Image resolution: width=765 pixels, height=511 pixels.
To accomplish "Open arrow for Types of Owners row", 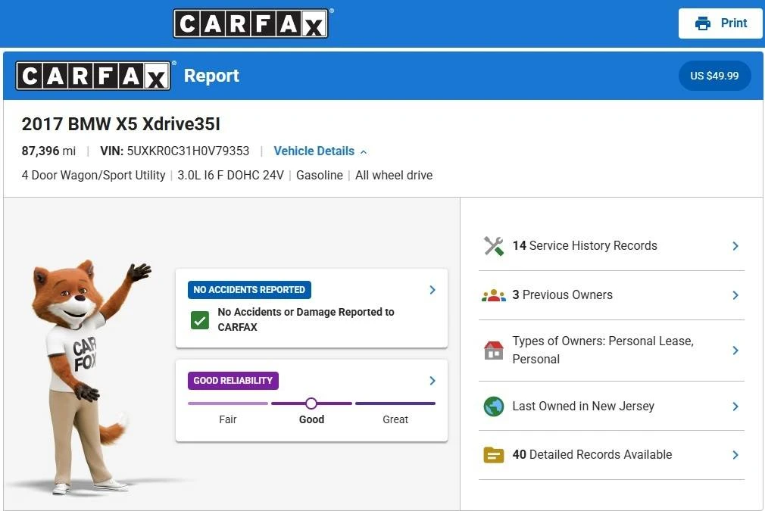I will (735, 350).
